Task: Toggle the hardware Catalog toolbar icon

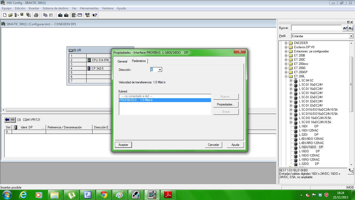Action: tap(74, 15)
